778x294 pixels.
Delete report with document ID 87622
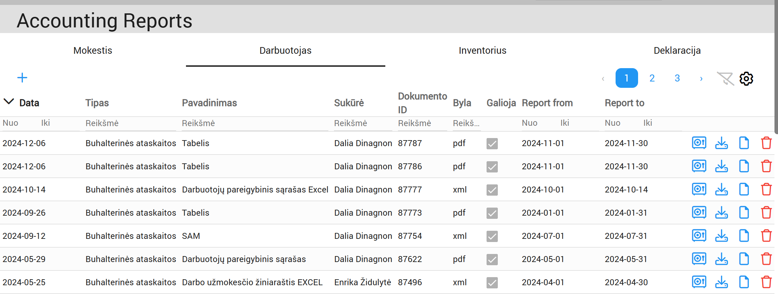pyautogui.click(x=766, y=259)
